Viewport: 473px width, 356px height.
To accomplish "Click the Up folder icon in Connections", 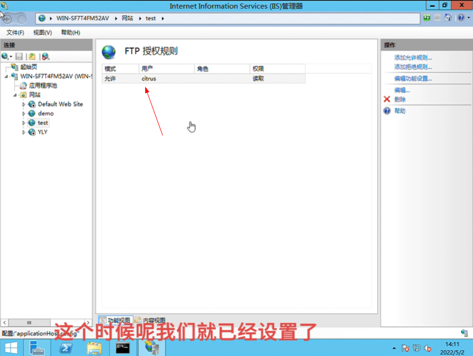I will pyautogui.click(x=32, y=56).
